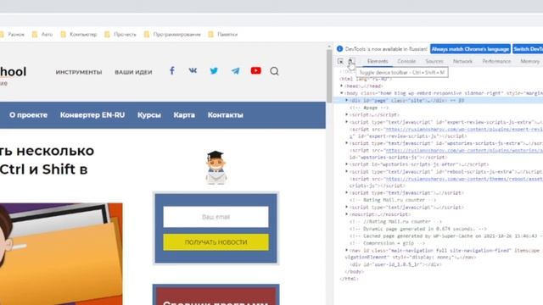Open the Программирование bookmarks folder
This screenshot has width=543, height=305.
click(x=172, y=35)
